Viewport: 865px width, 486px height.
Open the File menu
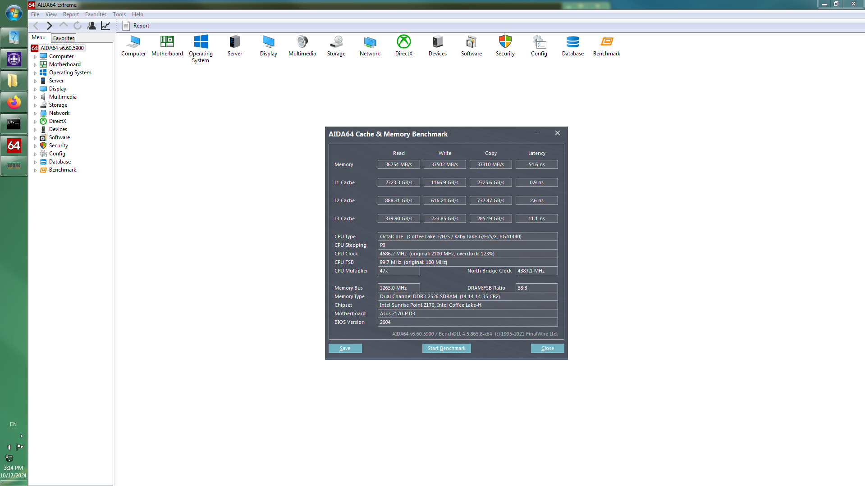(x=35, y=14)
